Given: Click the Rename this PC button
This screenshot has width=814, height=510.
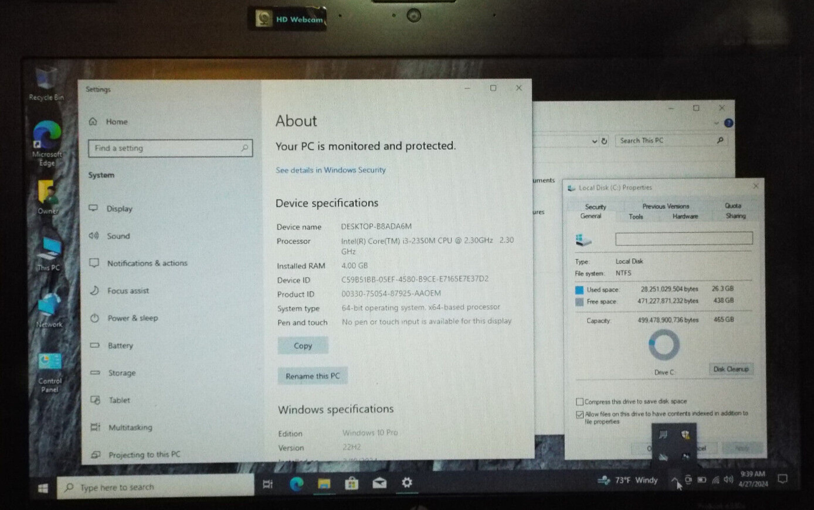Looking at the screenshot, I should (x=313, y=376).
